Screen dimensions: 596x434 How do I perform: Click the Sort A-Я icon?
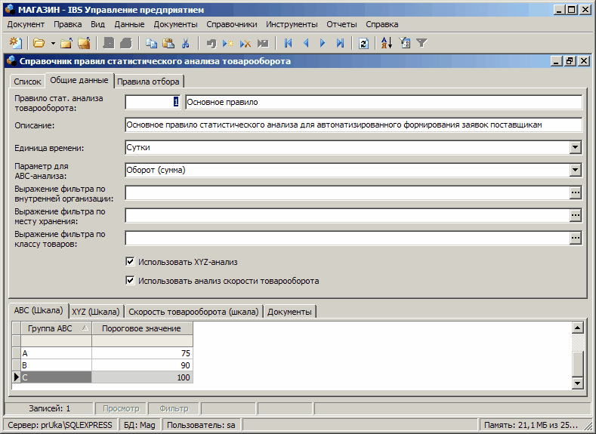coord(386,43)
